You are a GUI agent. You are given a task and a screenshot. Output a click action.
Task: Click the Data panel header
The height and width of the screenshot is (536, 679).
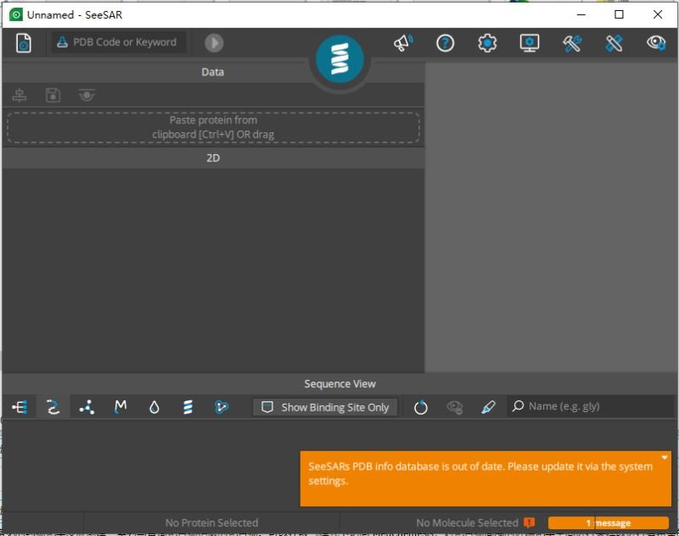pos(213,72)
